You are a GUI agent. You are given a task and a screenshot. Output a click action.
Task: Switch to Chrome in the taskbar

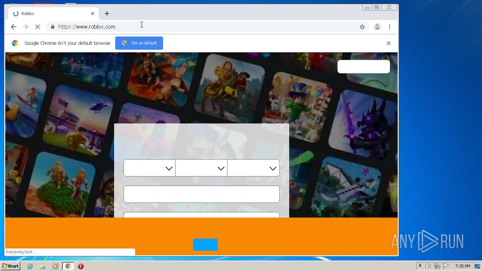pyautogui.click(x=68, y=266)
